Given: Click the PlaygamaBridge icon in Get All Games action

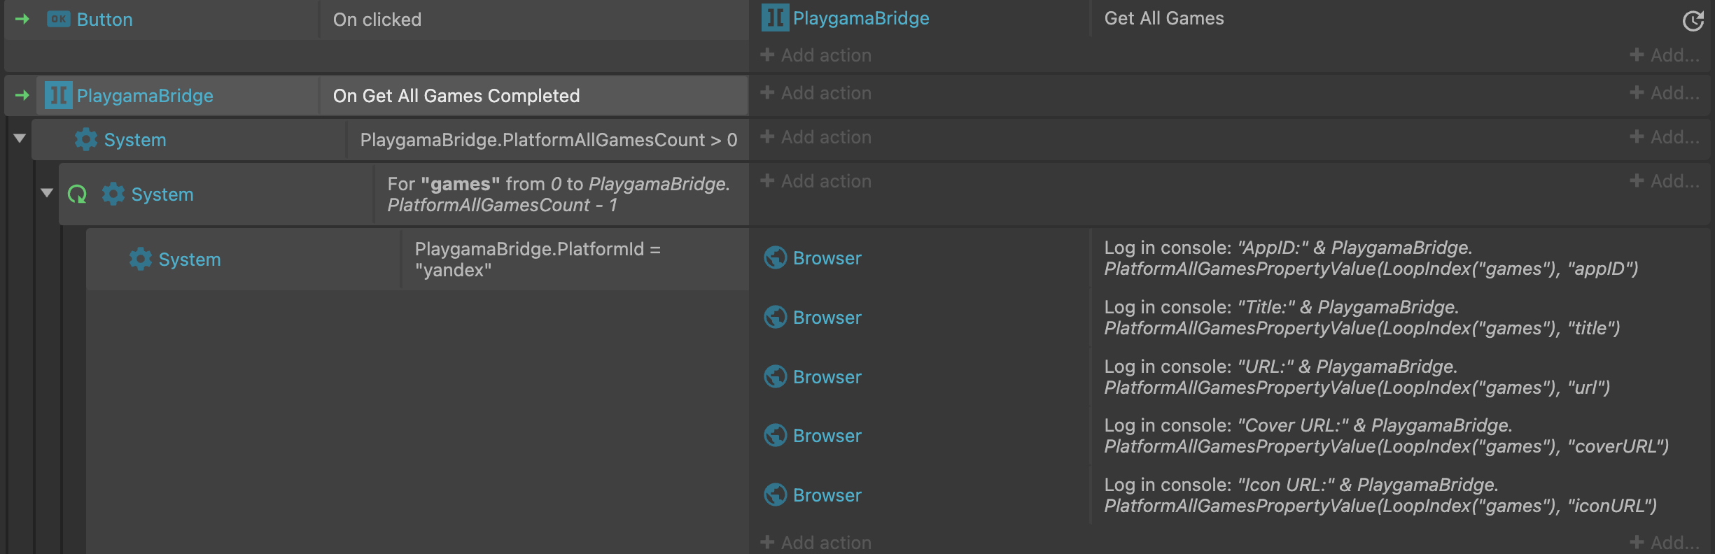Looking at the screenshot, I should click(x=775, y=18).
